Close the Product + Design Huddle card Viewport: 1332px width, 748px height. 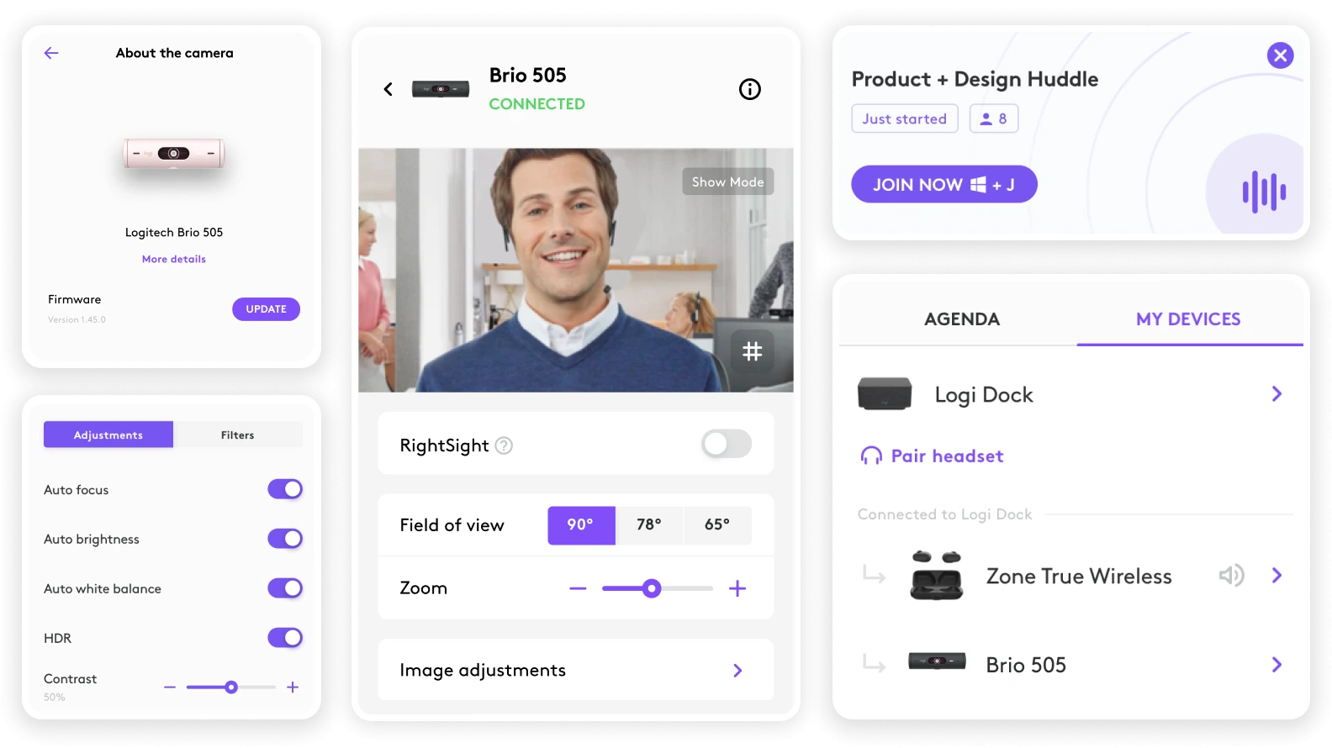tap(1280, 55)
